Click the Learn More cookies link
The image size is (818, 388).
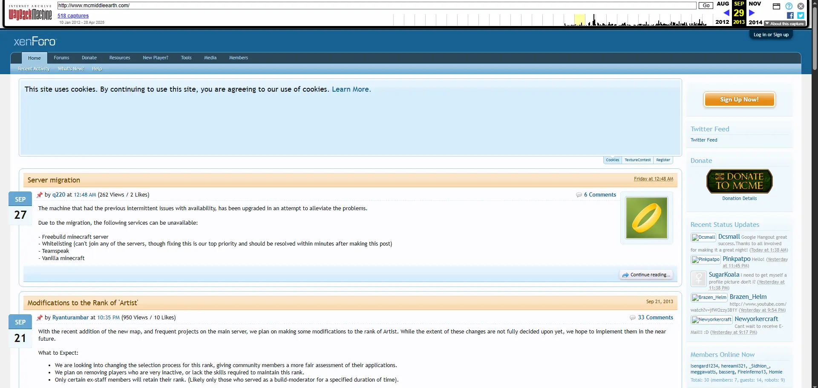point(351,90)
